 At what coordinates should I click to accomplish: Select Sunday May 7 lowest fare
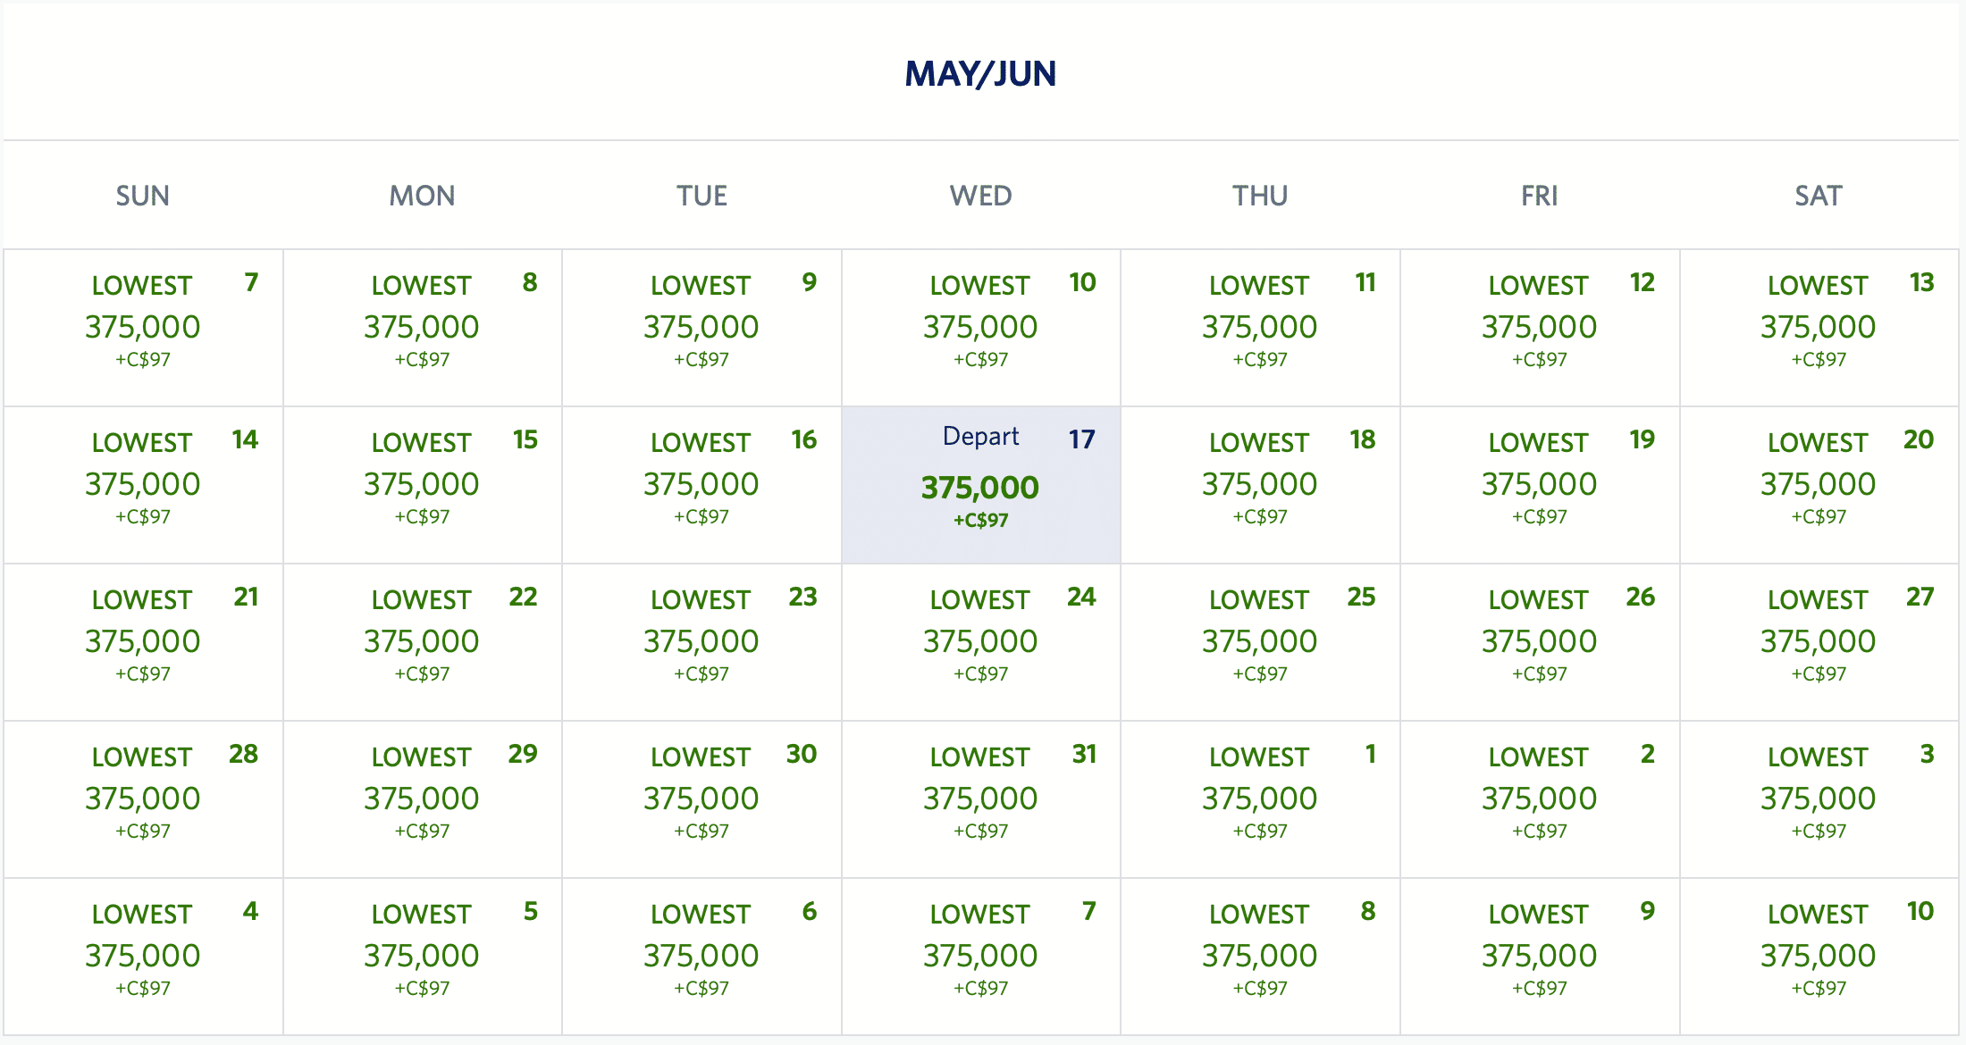tap(143, 327)
